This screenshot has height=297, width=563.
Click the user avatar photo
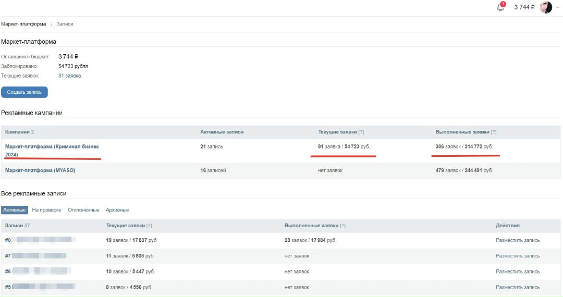(x=546, y=7)
